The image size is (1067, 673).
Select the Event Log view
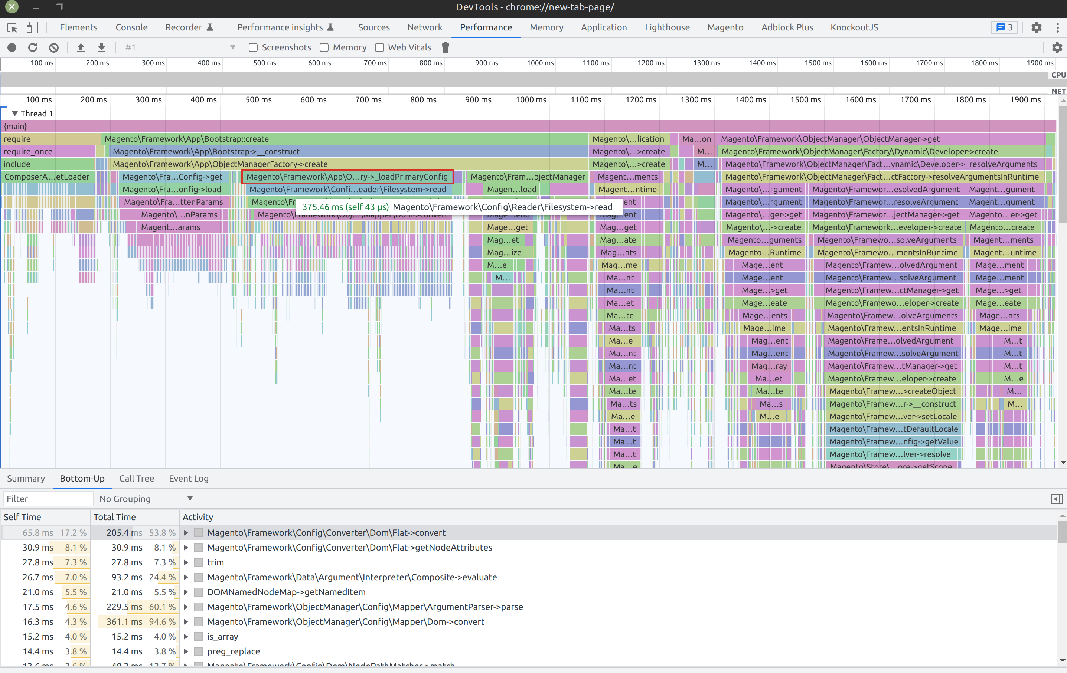189,477
